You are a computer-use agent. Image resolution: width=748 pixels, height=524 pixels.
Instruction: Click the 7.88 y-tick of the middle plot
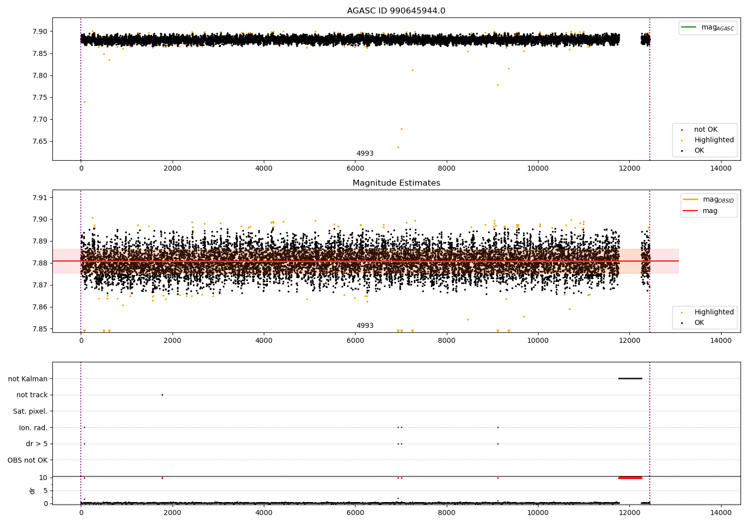39,263
